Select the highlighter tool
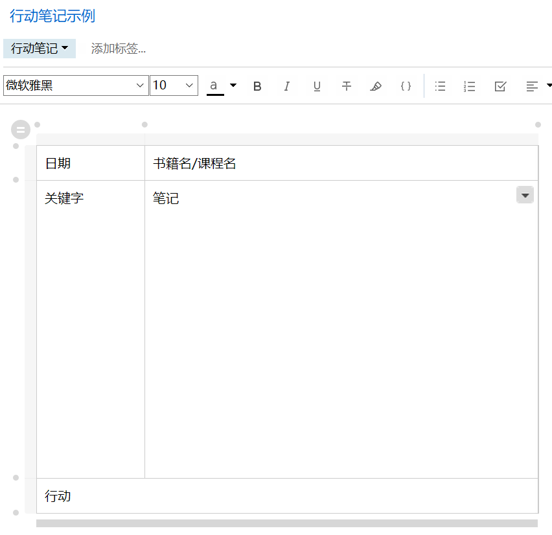552x535 pixels. pyautogui.click(x=376, y=86)
